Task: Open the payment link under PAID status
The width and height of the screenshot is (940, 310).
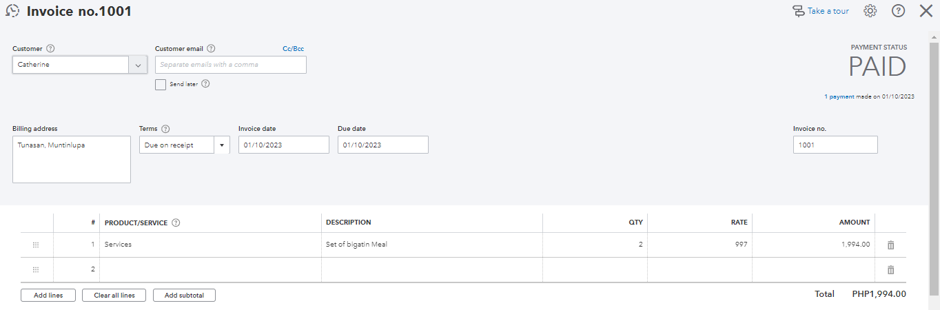Action: 841,97
